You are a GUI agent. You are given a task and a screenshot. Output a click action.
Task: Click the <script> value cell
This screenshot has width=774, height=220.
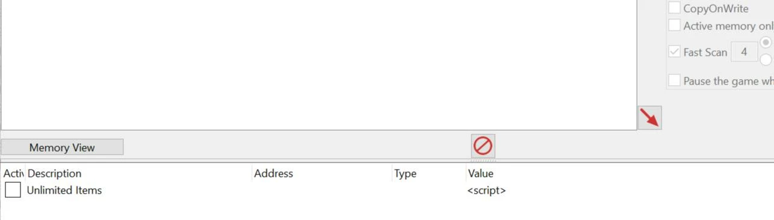click(487, 191)
